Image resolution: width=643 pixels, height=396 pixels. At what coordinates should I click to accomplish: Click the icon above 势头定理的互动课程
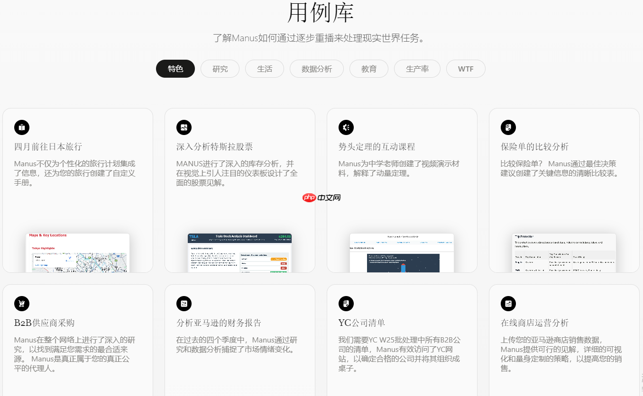[x=346, y=127]
